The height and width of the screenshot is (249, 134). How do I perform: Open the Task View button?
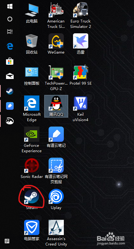10,31
